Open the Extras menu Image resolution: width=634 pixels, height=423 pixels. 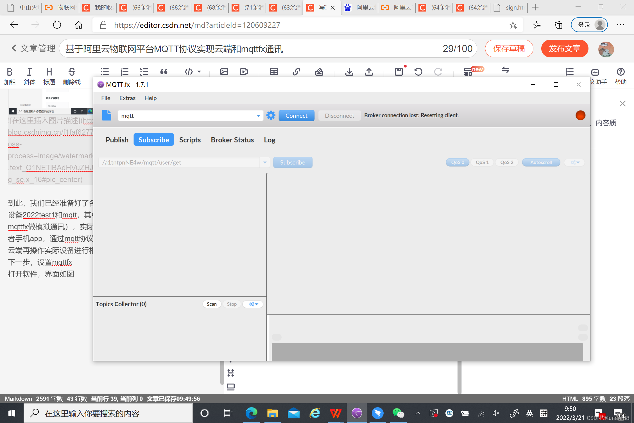127,98
